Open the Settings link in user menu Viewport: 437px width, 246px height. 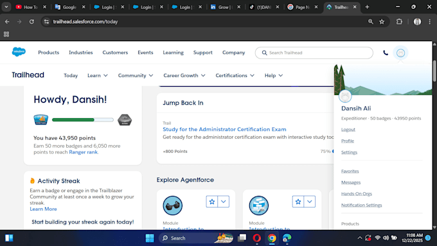(x=349, y=152)
